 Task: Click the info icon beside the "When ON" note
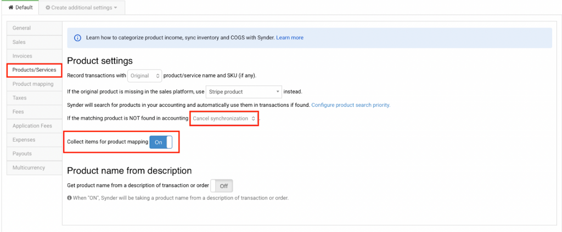(69, 198)
